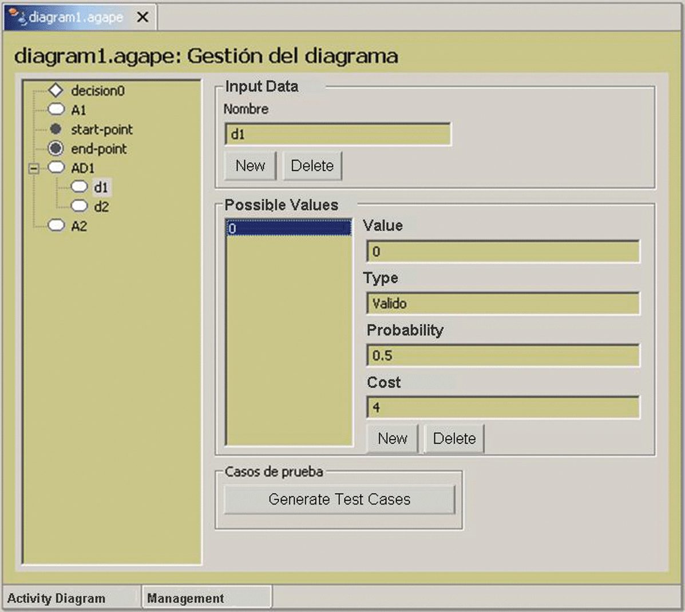Select value 0 in Possible Values list
This screenshot has width=685, height=612.
click(x=288, y=229)
